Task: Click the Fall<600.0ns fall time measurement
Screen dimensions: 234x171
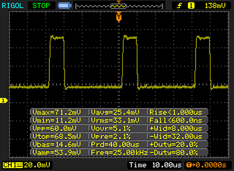Action: (176, 120)
